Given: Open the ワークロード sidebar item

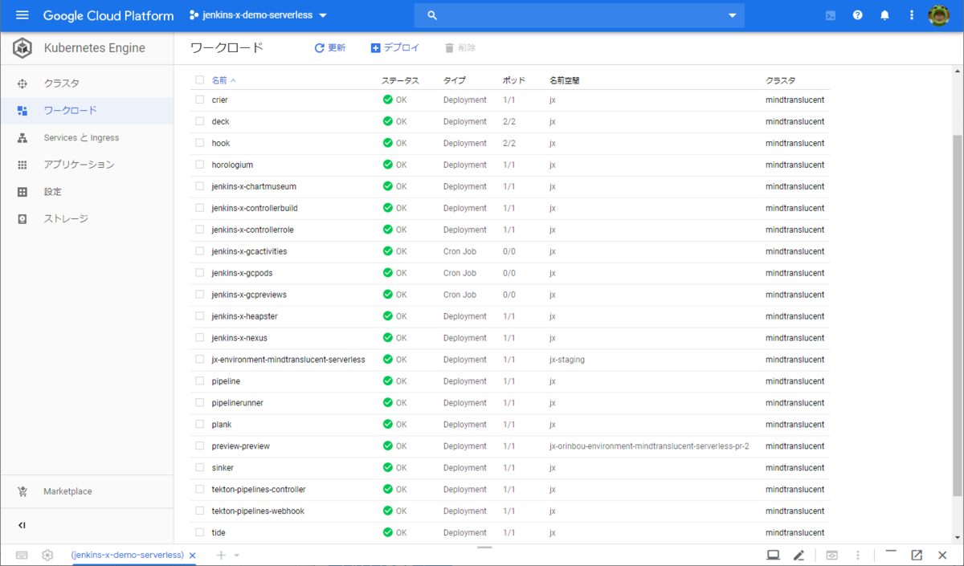Looking at the screenshot, I should click(x=87, y=111).
